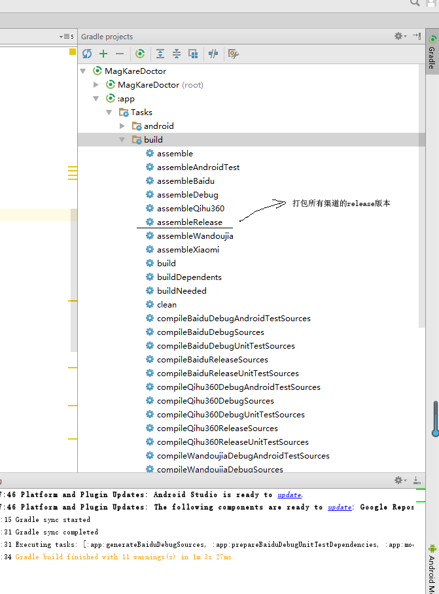
Task: Collapse the Tasks folder
Action: point(109,112)
